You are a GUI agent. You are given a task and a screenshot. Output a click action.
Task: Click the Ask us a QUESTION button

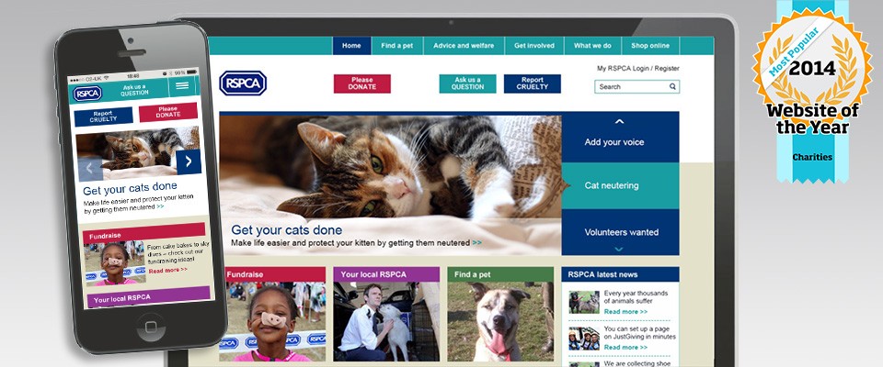[x=467, y=83]
